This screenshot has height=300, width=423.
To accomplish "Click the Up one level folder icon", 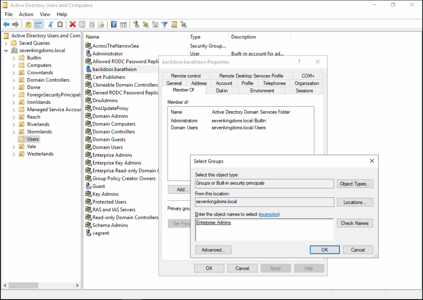I will [28, 25].
